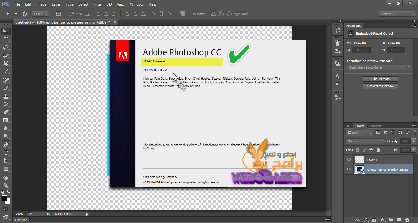Image resolution: width=418 pixels, height=223 pixels.
Task: Toggle Lock transparent pixels
Action: [x=358, y=150]
